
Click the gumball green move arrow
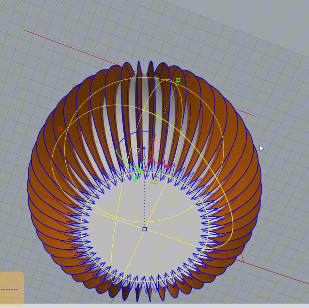(135, 178)
